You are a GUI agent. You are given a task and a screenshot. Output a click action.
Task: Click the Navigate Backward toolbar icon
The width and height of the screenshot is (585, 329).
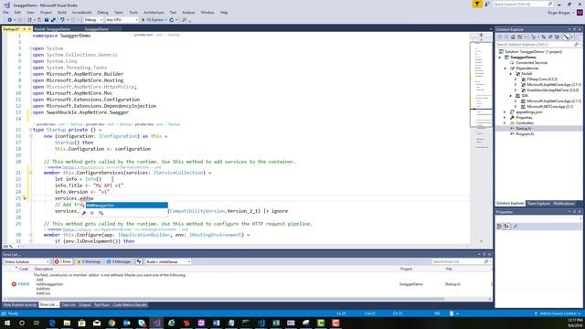click(10, 20)
